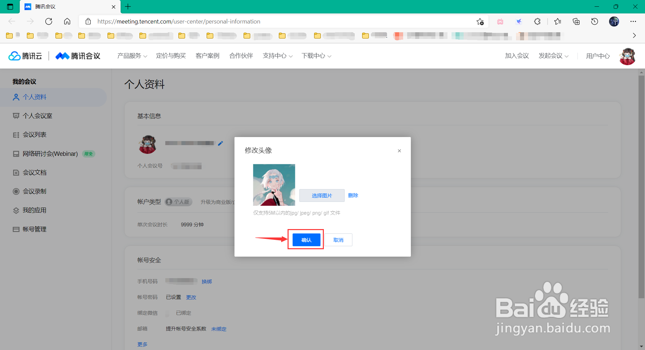Click the 个人版 account badge
This screenshot has height=350, width=645.
(x=178, y=202)
